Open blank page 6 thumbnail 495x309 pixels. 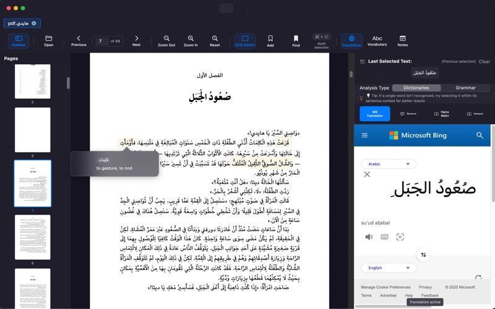33,130
